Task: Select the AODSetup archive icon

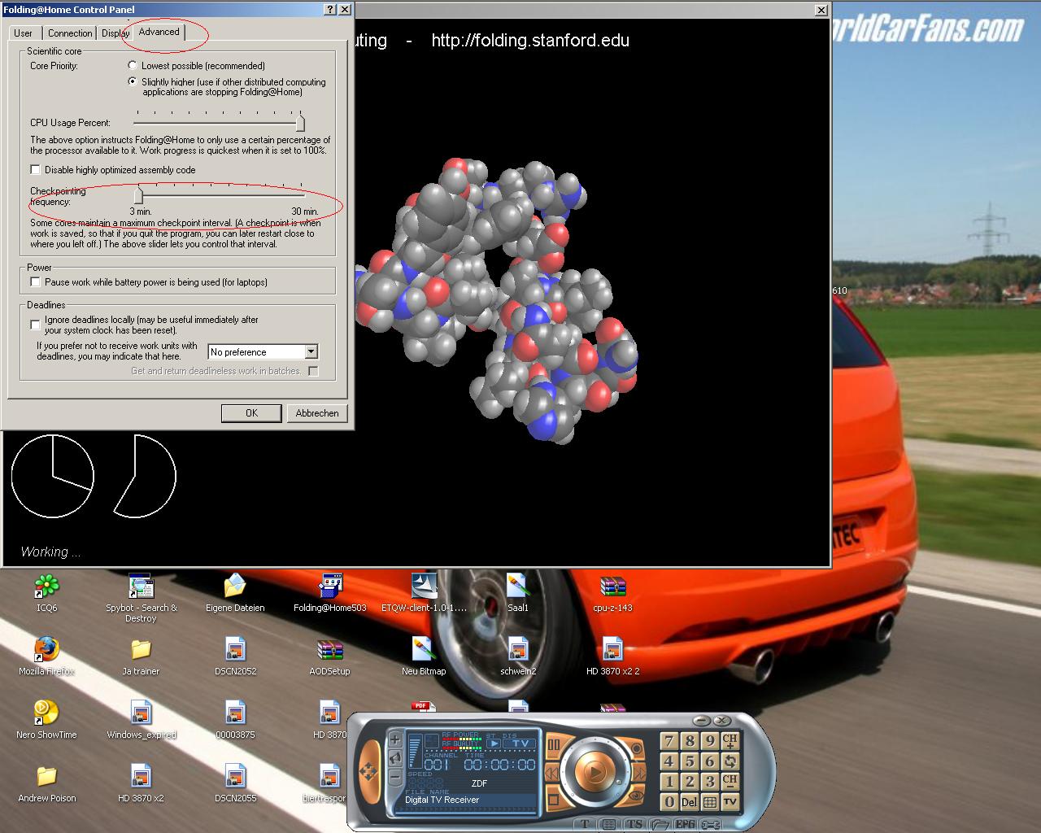Action: click(x=329, y=656)
